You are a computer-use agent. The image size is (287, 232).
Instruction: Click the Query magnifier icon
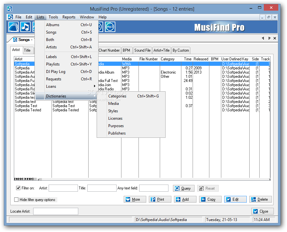tap(177, 188)
